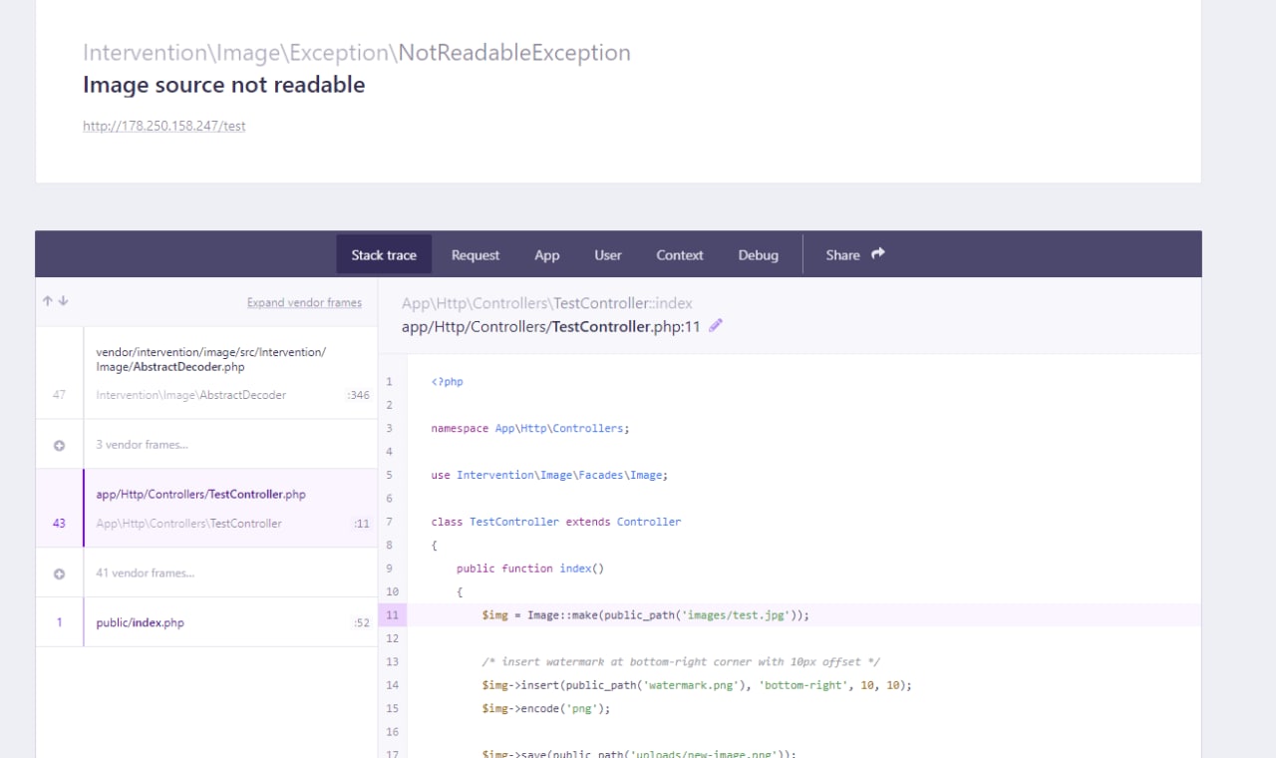Open the User tab
1276x758 pixels.
608,255
